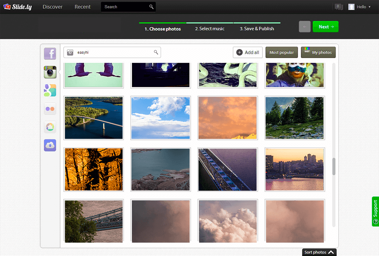The width and height of the screenshot is (379, 256).
Task: Toggle the My photos filter
Action: click(318, 52)
